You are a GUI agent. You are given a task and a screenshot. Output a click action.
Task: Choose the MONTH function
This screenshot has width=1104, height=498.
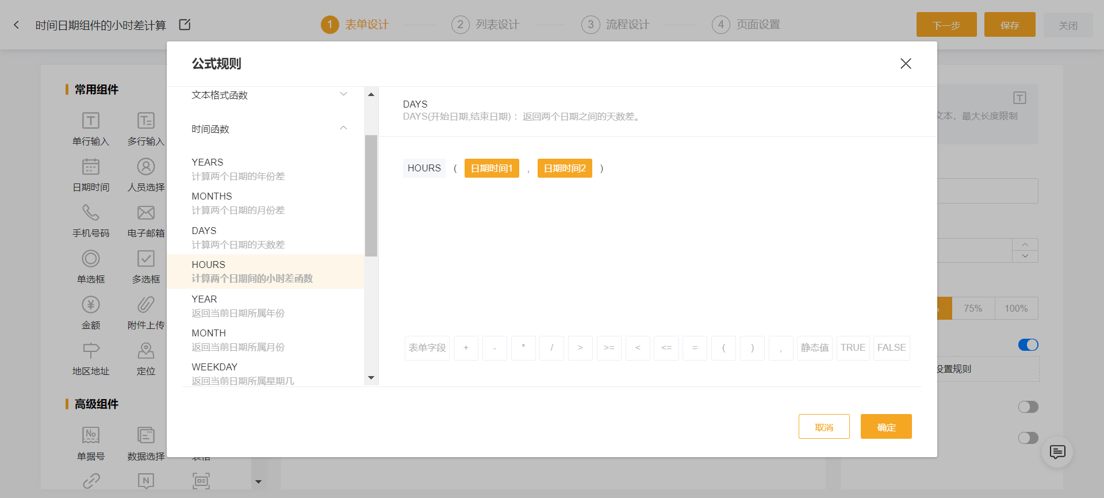tap(265, 340)
